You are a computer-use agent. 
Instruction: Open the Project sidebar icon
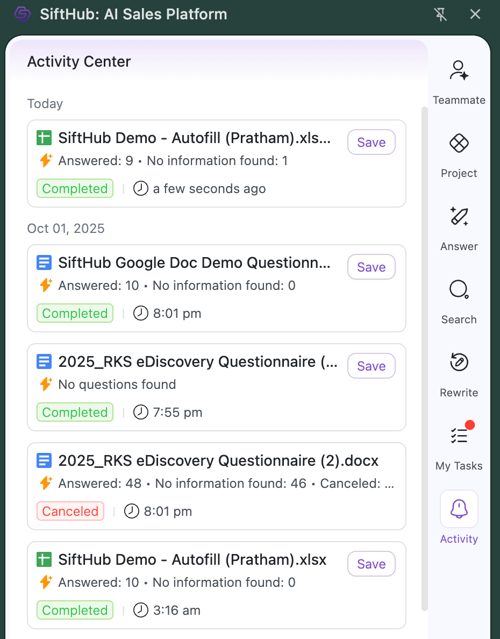pyautogui.click(x=459, y=144)
